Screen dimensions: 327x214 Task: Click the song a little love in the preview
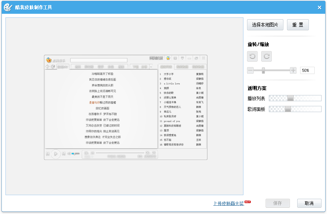(172, 83)
